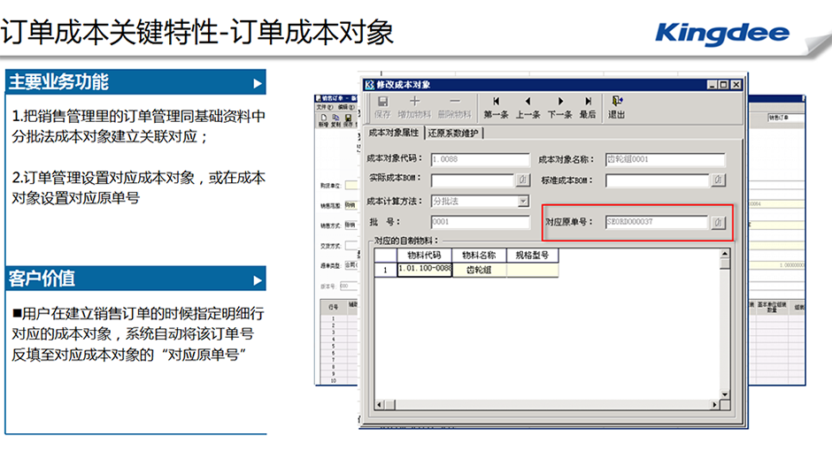Click the 删除物料 (Delete material) icon
The height and width of the screenshot is (451, 832).
coord(455,107)
